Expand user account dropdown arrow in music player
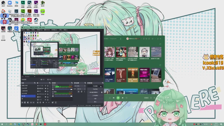224x126 pixels. [x=141, y=39]
